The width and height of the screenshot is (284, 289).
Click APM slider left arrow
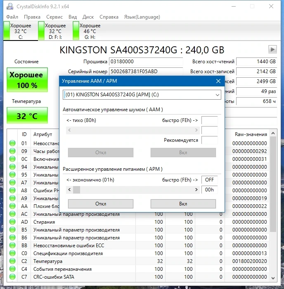point(69,190)
